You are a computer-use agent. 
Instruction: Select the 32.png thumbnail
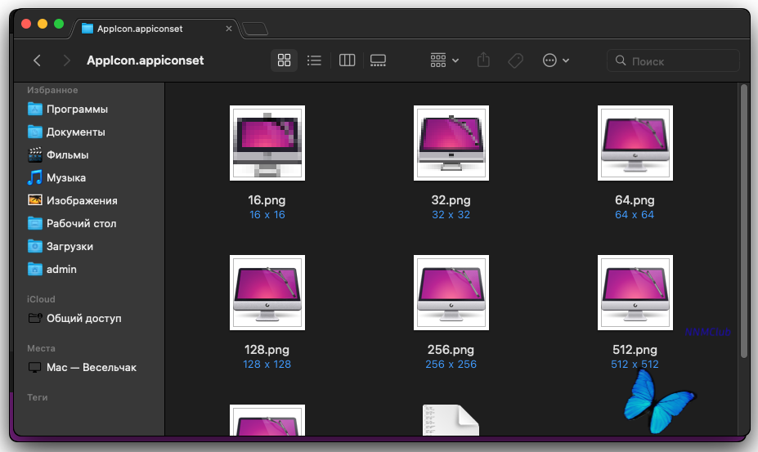pos(451,143)
